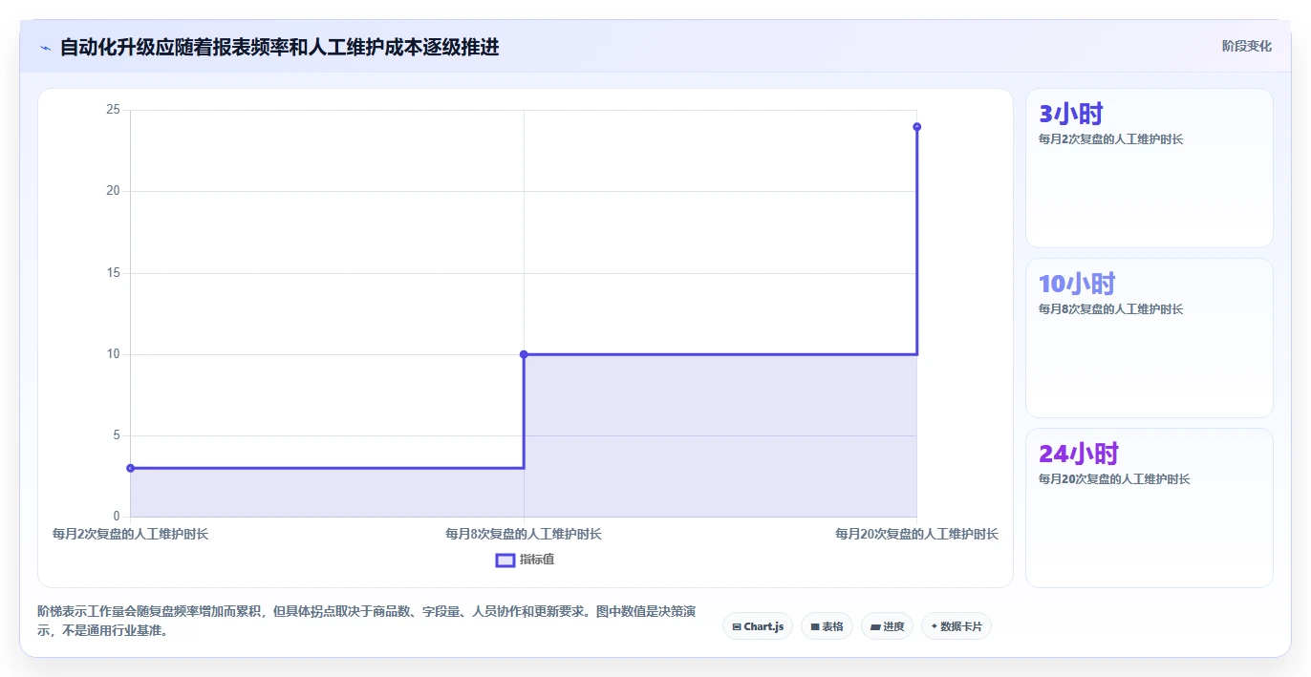Click x-axis label 每月20次复盘的人工维护时长
The height and width of the screenshot is (677, 1311).
coord(916,534)
